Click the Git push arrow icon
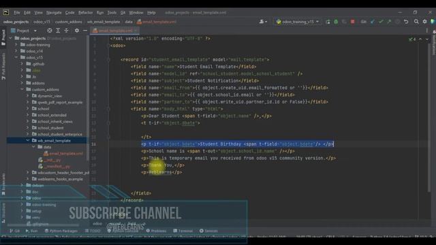Screen dimensions: 436x245 coord(389,22)
